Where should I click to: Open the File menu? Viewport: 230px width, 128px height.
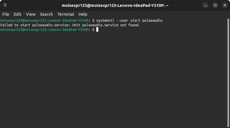point(6,14)
